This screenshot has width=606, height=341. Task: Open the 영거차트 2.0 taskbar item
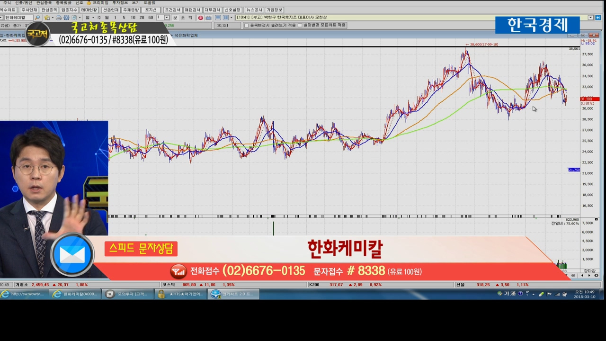click(x=233, y=294)
